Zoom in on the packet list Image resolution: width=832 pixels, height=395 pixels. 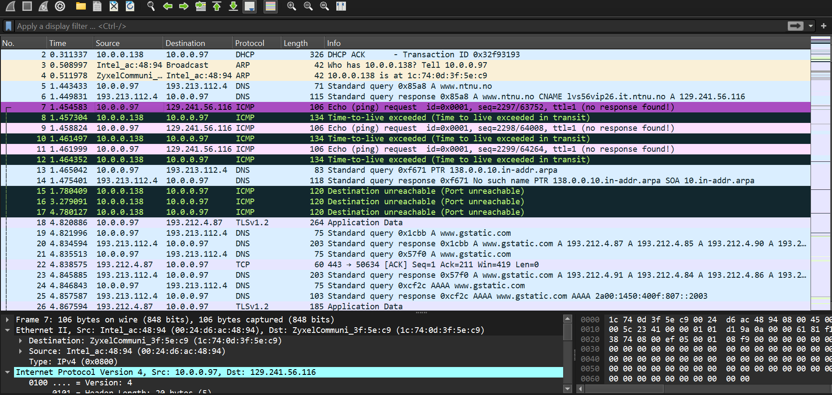pyautogui.click(x=291, y=6)
